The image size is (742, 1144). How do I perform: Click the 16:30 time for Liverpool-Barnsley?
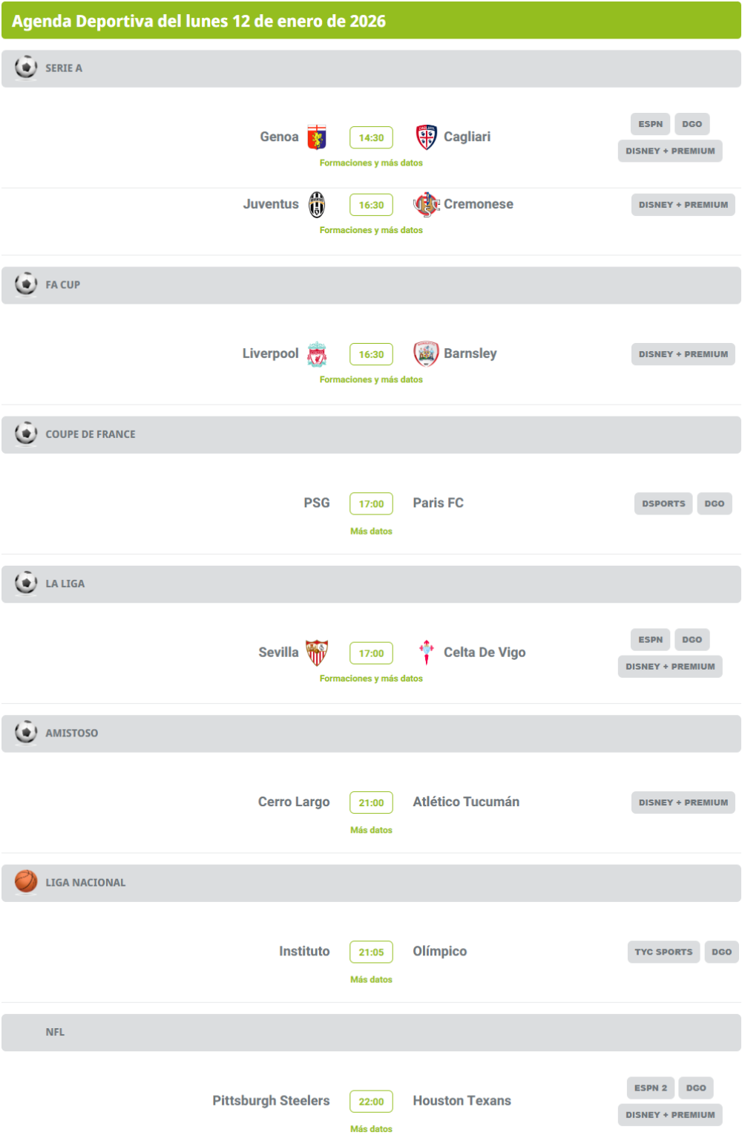pos(371,355)
